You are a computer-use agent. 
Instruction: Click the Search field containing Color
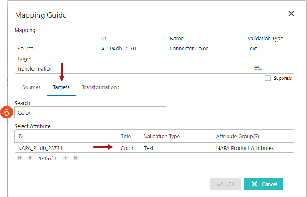pos(90,113)
